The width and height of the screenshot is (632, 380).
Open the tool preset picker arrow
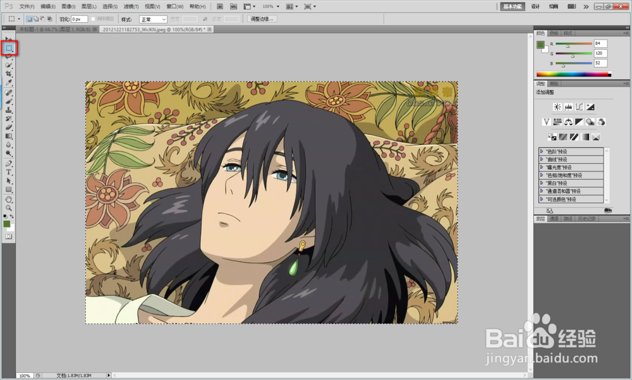click(18, 19)
